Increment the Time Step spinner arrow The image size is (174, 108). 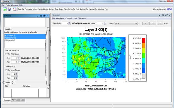pyautogui.click(x=70, y=23)
